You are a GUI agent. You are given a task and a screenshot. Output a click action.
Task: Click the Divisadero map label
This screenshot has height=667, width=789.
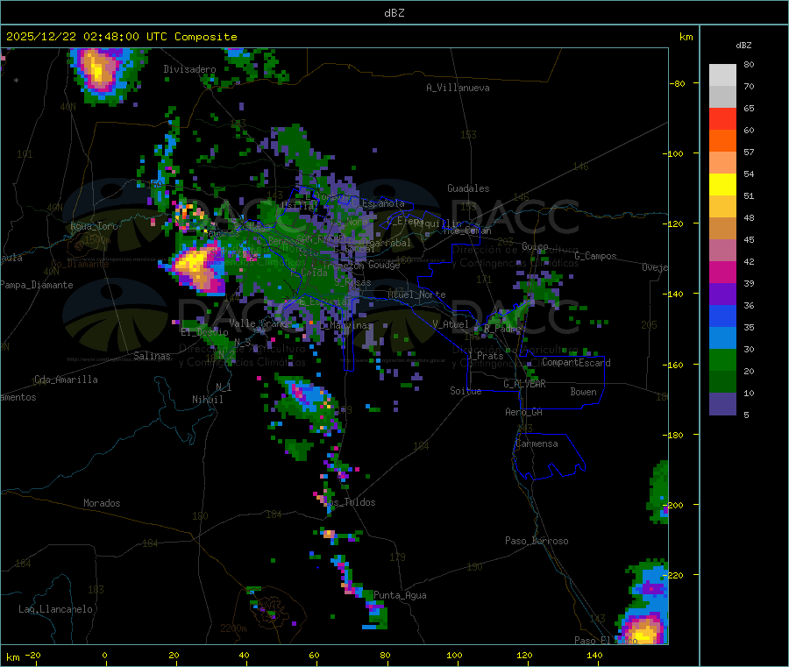pyautogui.click(x=189, y=69)
